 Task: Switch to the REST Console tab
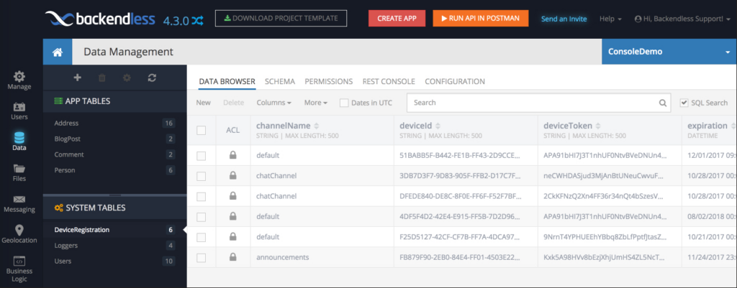(389, 81)
